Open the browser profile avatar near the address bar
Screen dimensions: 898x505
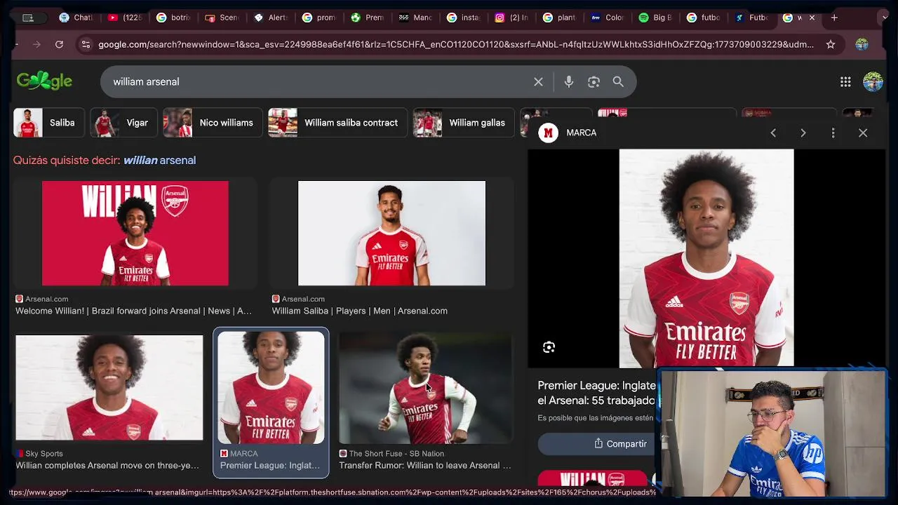[x=862, y=44]
